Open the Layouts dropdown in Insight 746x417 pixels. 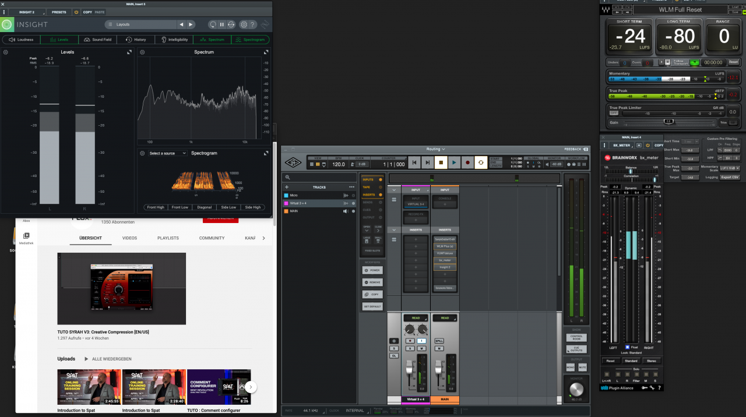140,24
